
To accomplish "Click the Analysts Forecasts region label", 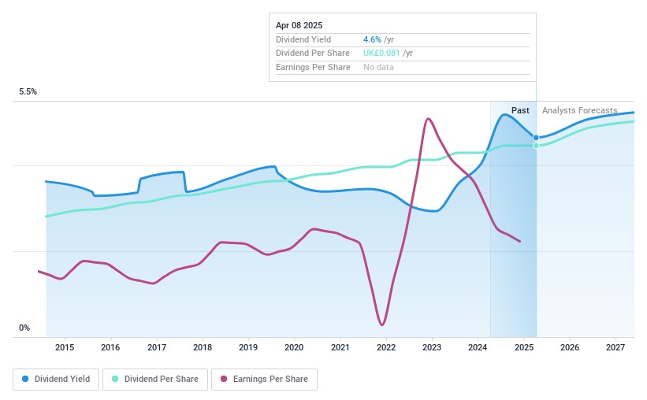I will tap(580, 111).
